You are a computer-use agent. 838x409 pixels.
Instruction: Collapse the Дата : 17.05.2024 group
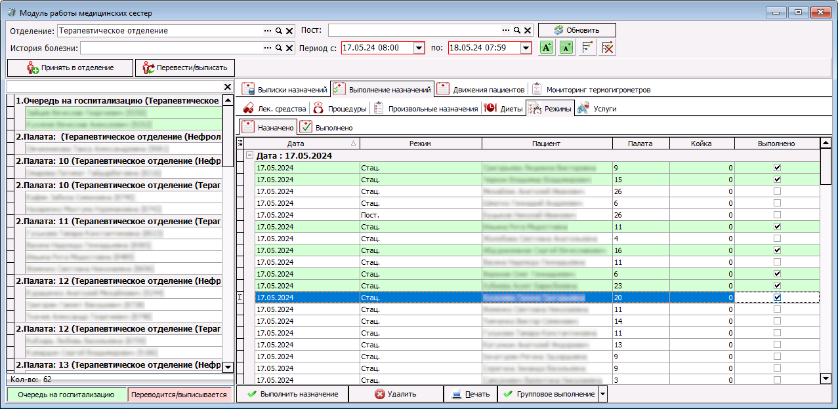[x=249, y=156]
